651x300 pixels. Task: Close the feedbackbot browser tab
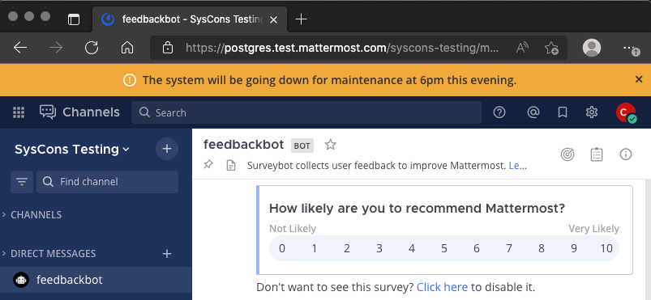click(273, 19)
